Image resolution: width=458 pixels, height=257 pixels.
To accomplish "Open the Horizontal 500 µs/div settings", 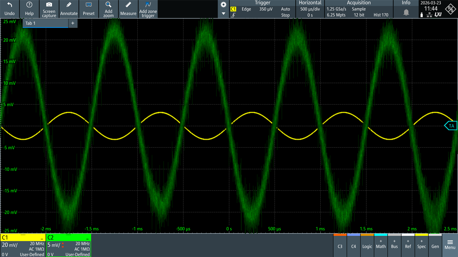I will pos(310,9).
